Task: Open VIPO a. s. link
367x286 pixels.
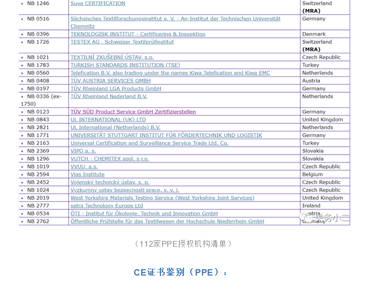Action: tap(83, 151)
